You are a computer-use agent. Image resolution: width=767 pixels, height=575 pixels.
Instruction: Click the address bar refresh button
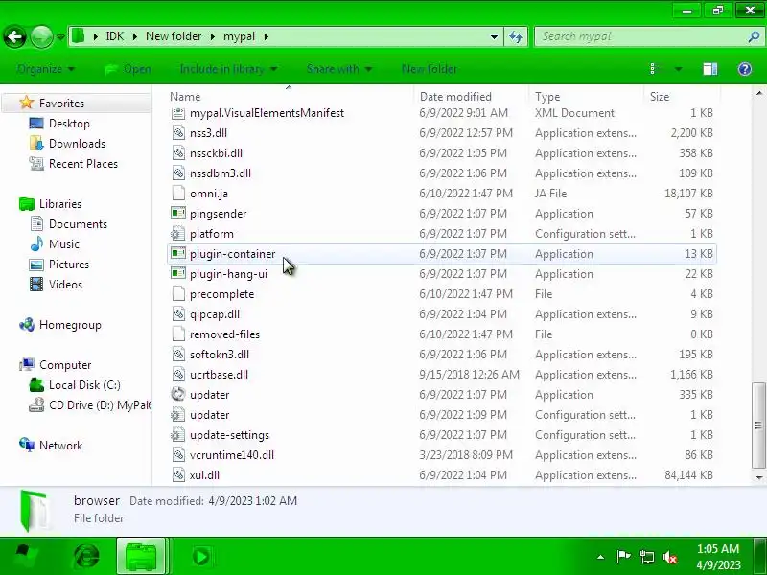516,36
